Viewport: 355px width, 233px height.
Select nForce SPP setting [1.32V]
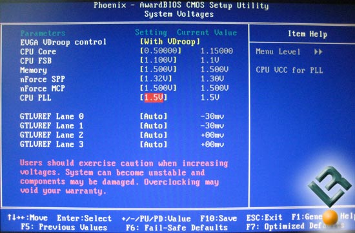tap(156, 79)
